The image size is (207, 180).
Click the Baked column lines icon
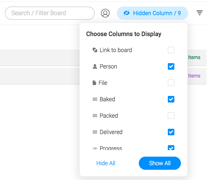(x=95, y=99)
